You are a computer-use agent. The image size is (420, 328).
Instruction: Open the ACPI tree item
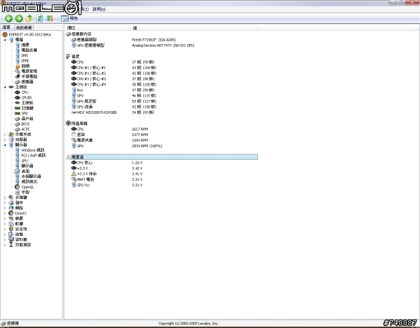click(x=26, y=129)
